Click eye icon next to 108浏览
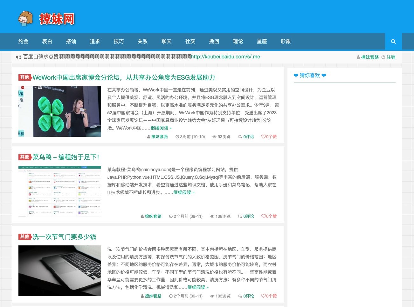414x307 pixels. click(212, 217)
